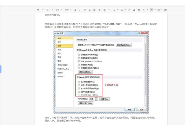Expand numbered list style arrow
This screenshot has width=185, height=125.
point(125,10)
